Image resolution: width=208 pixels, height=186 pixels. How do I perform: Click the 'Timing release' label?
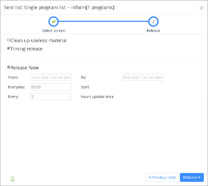27,49
